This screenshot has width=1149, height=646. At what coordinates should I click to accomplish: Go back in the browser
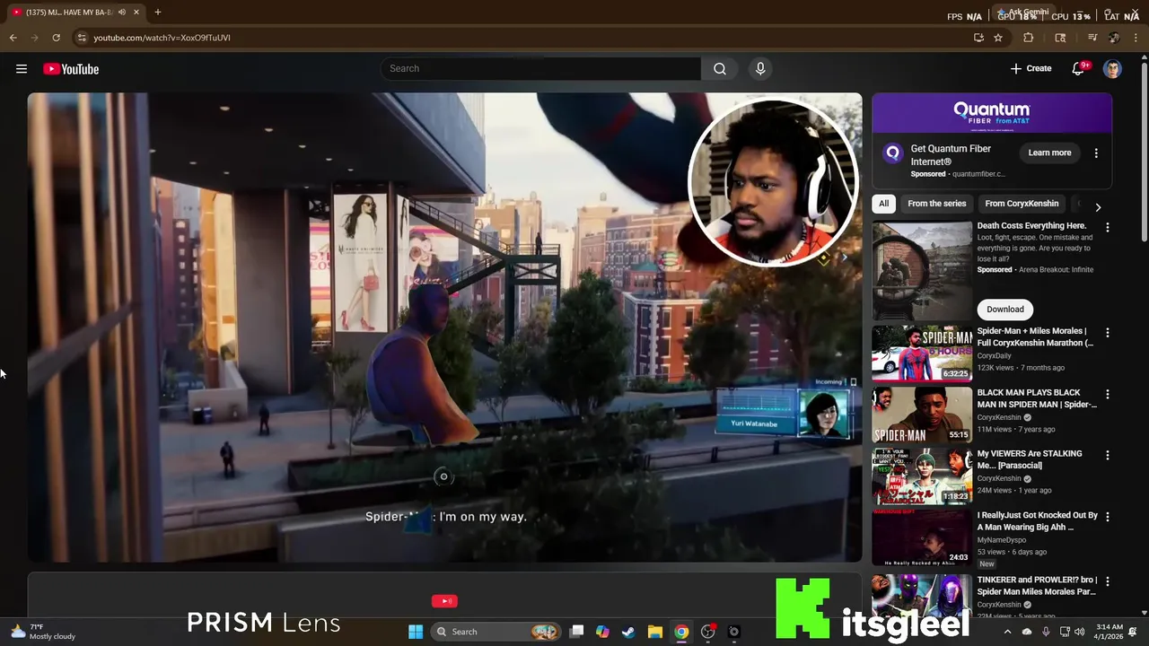point(13,38)
